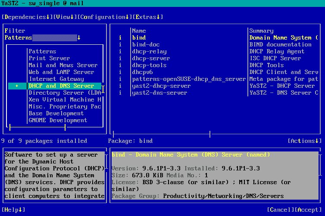Image resolution: width=325 pixels, height=216 pixels.
Task: Open the View menu
Action: coord(65,17)
